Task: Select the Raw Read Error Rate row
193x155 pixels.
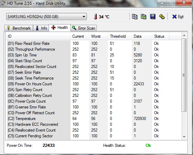Action: 94,44
